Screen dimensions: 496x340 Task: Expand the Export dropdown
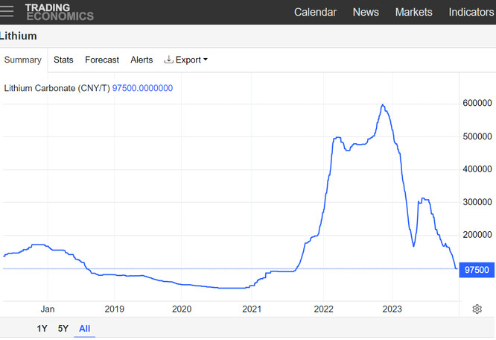185,60
